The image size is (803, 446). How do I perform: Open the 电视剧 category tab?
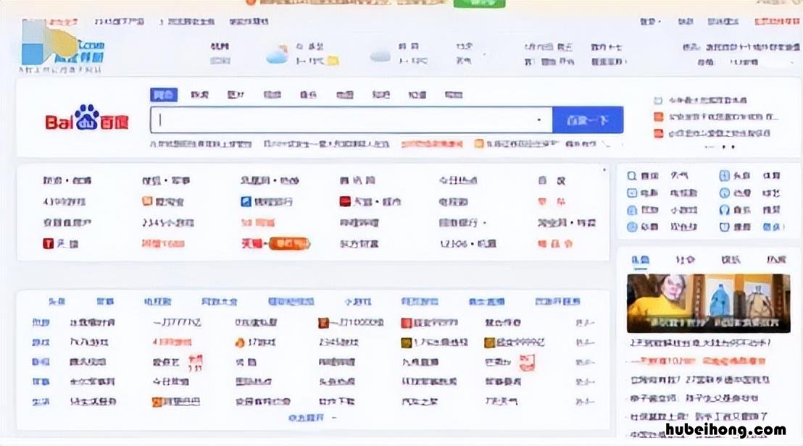pos(158,302)
